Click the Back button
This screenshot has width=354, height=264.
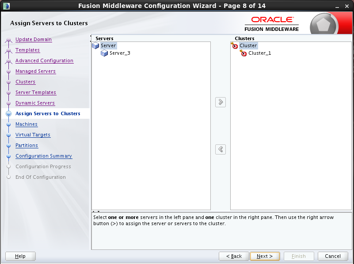click(x=234, y=256)
